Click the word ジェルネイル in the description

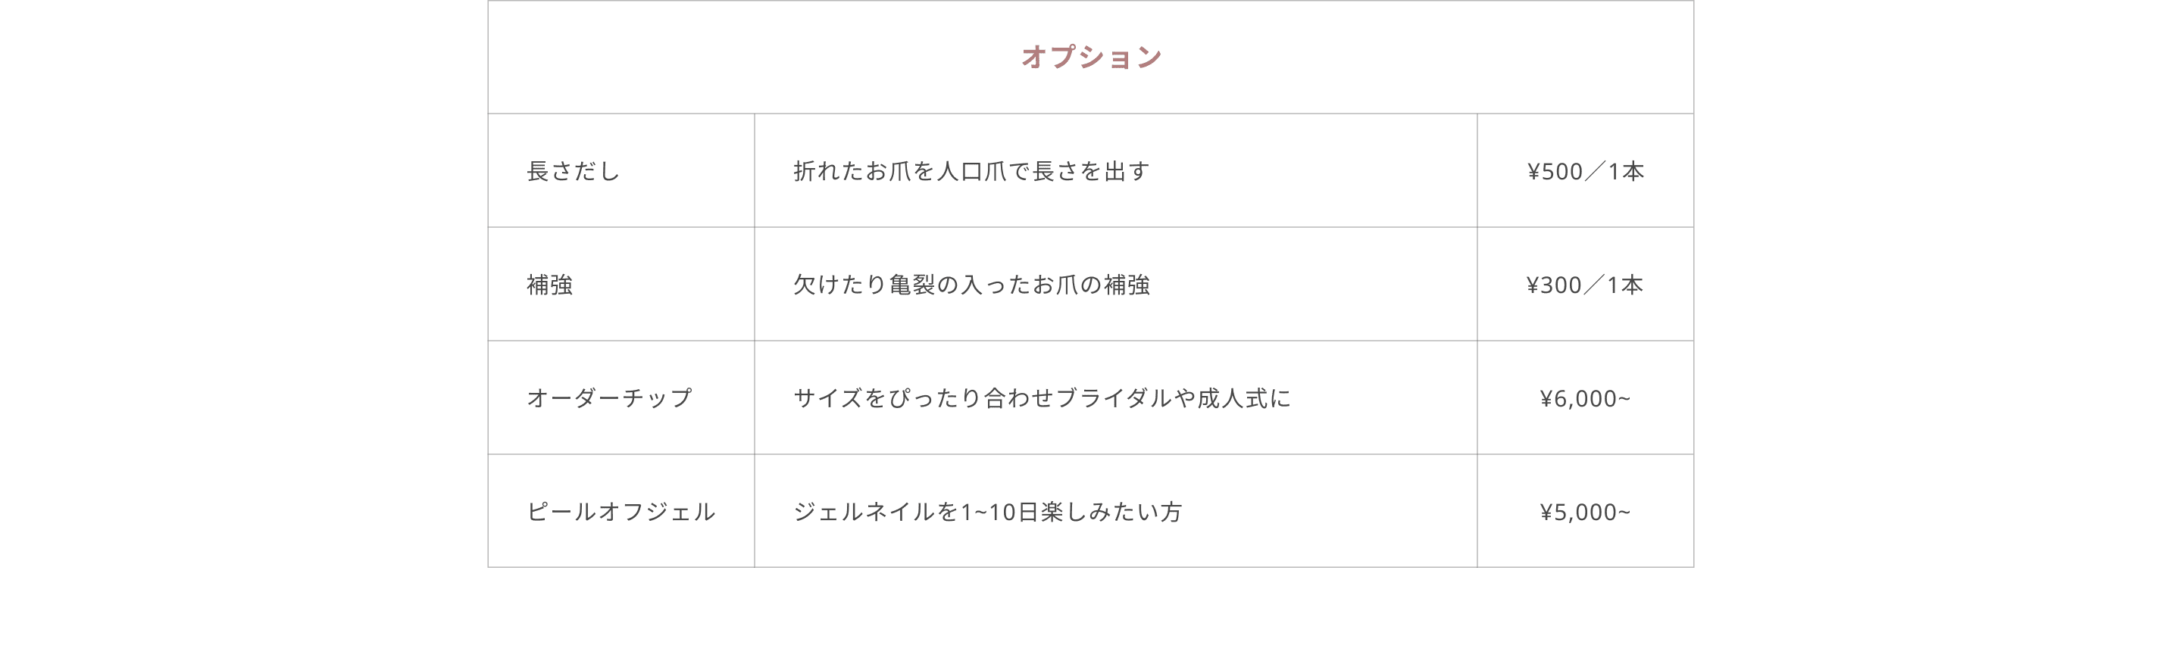(864, 511)
